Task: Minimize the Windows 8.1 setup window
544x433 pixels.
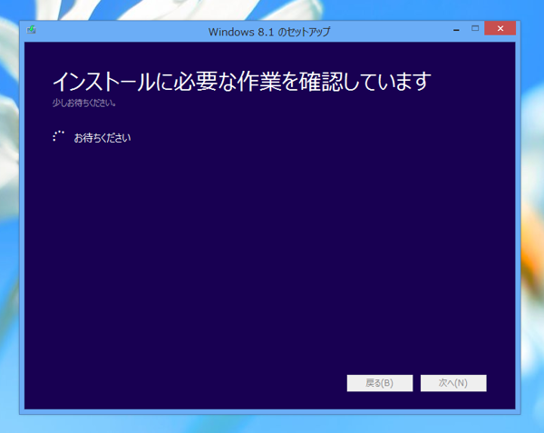Action: coord(456,29)
